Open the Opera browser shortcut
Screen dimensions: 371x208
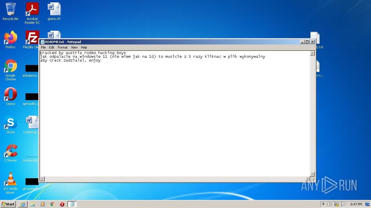10,96
